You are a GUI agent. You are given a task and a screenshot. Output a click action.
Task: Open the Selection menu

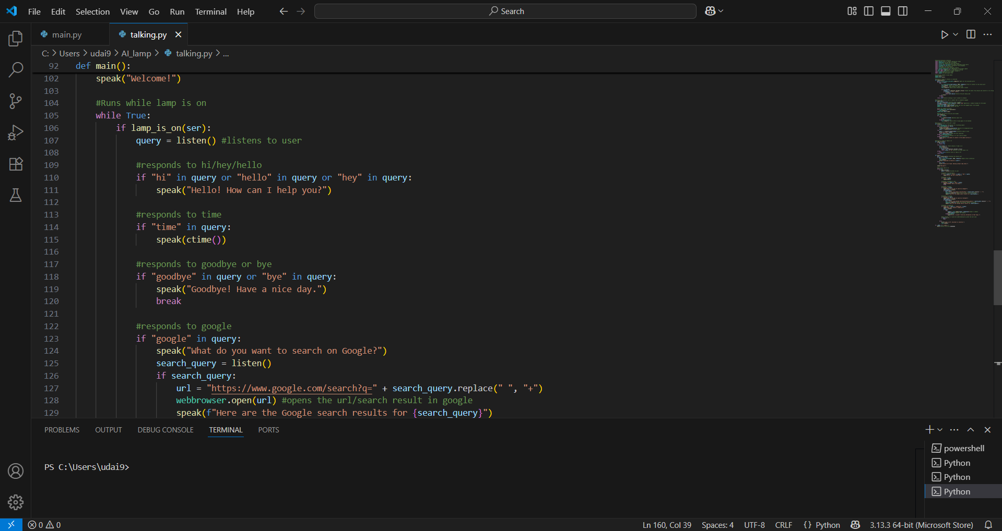(x=92, y=11)
